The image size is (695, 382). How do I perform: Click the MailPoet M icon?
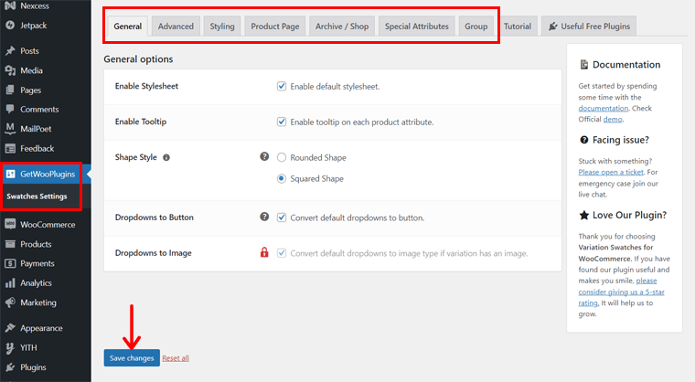[10, 129]
